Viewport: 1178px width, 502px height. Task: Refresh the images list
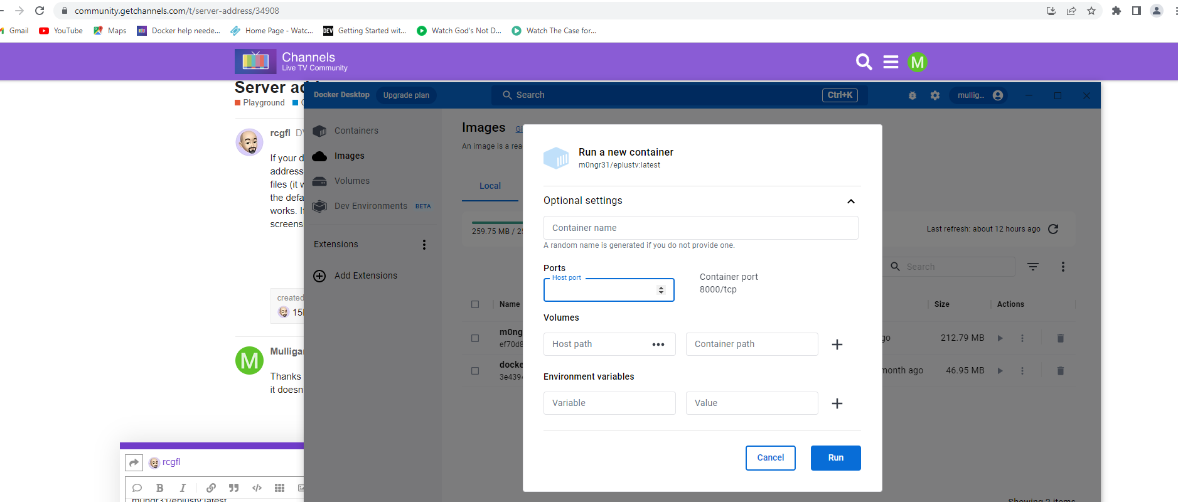[1053, 229]
